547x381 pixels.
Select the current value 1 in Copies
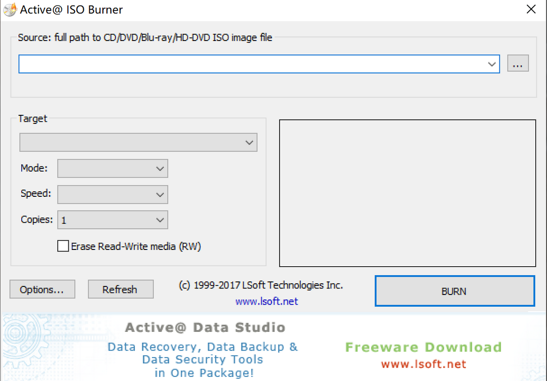(x=66, y=220)
